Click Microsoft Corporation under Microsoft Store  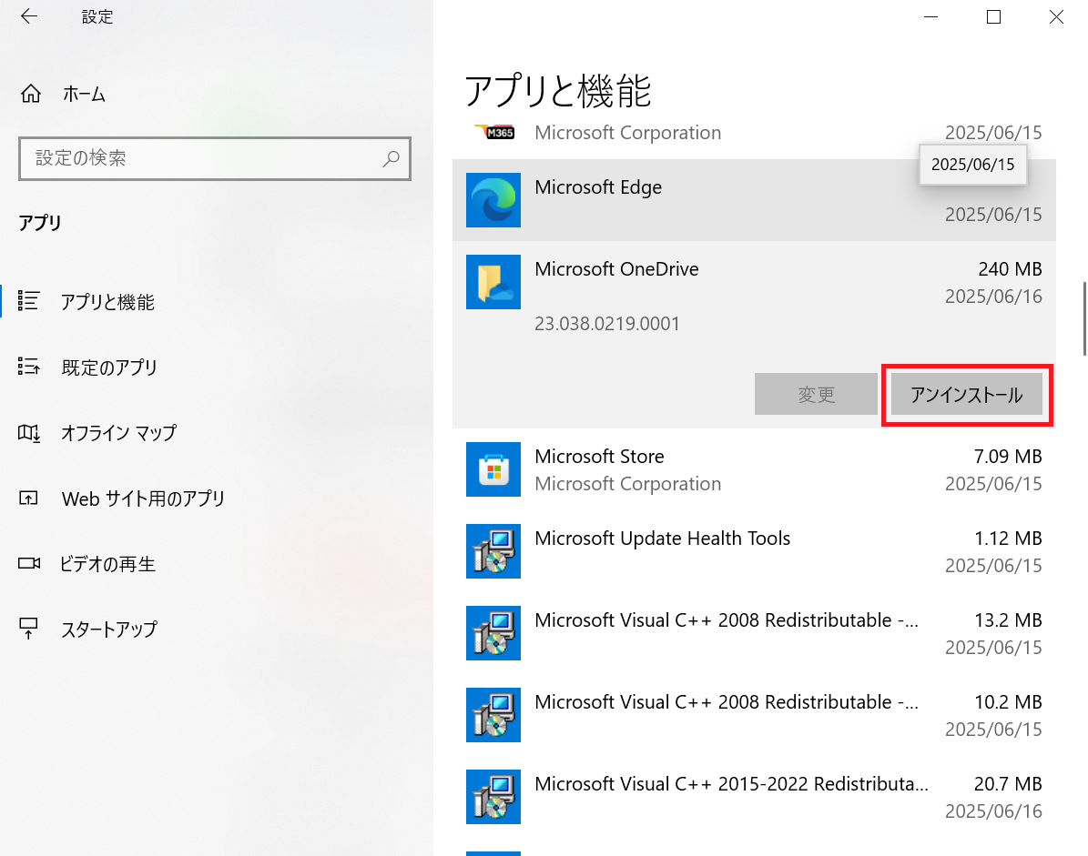pos(628,484)
